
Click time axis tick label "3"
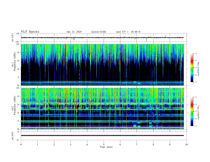click(71, 145)
